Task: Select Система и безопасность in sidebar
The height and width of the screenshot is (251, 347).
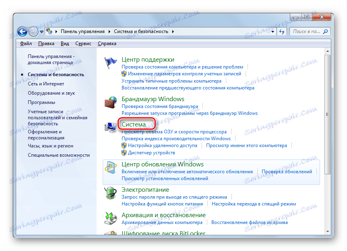Action: 56,75
